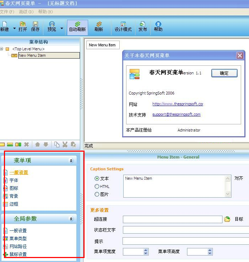
Task: Increase 菜单项宽度 with up spinner
Action: tap(146, 250)
